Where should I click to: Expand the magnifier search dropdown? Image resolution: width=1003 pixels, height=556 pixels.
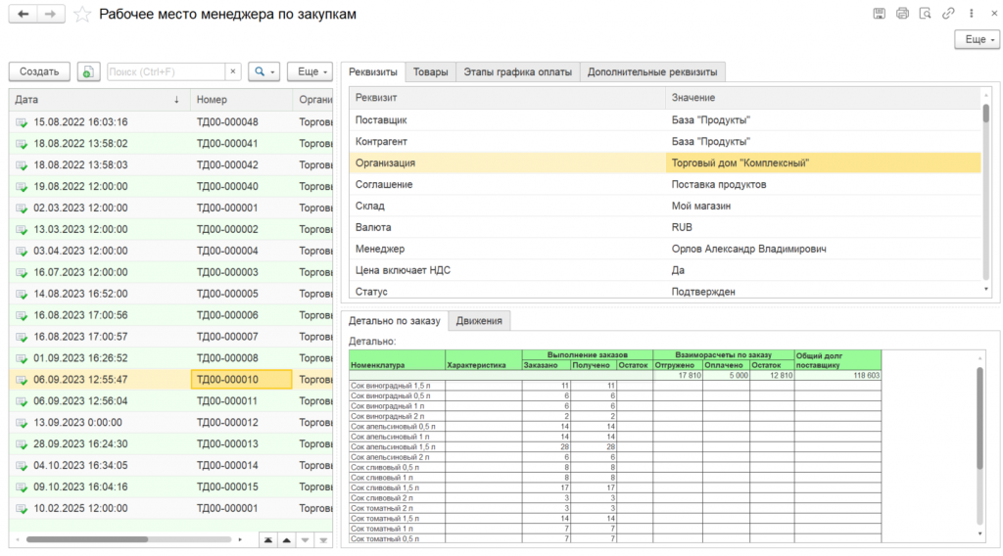coord(263,71)
